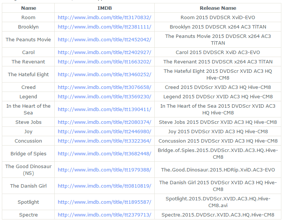Image resolution: width=287 pixels, height=221 pixels.
Task: Select the 'Steve Jobs' name cell
Action: coord(28,122)
